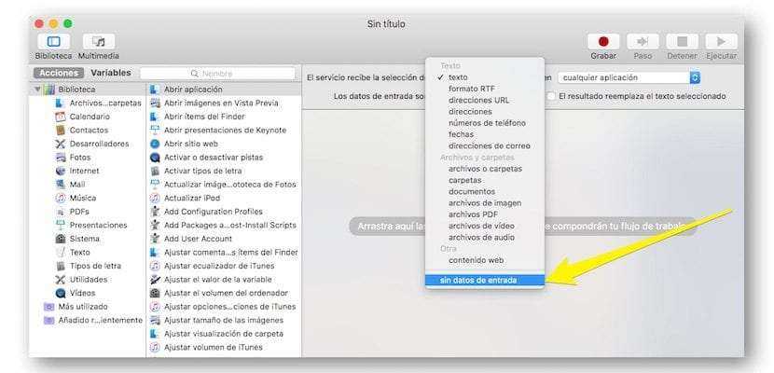774x373 pixels.
Task: Pick 'direcciones URL' in the popup list
Action: [x=478, y=100]
